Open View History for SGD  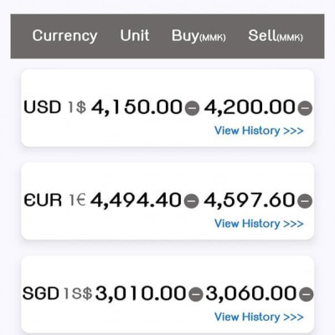tap(259, 317)
